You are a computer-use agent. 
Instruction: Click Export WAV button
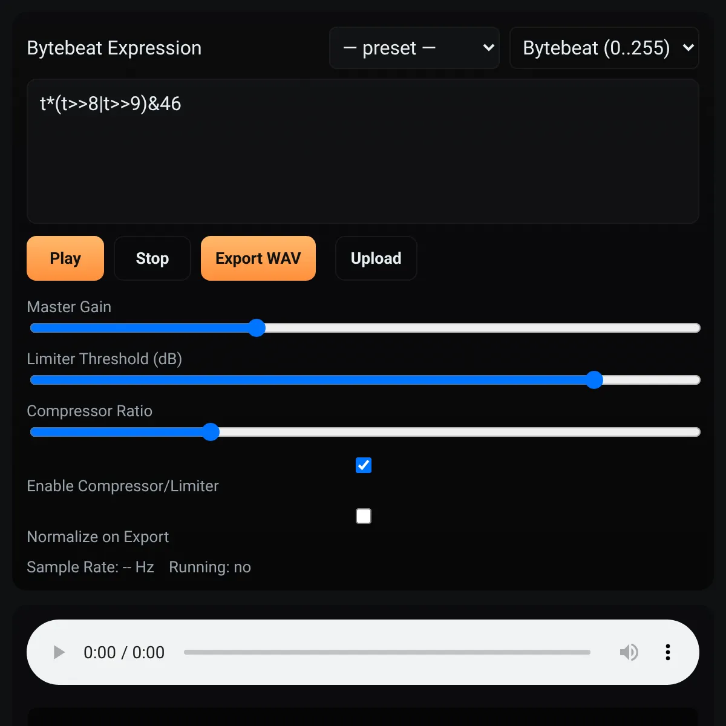(x=258, y=258)
